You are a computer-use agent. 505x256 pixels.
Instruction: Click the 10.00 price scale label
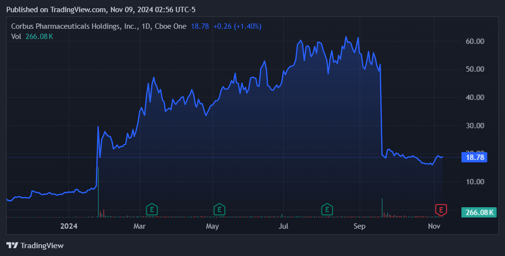pos(475,182)
